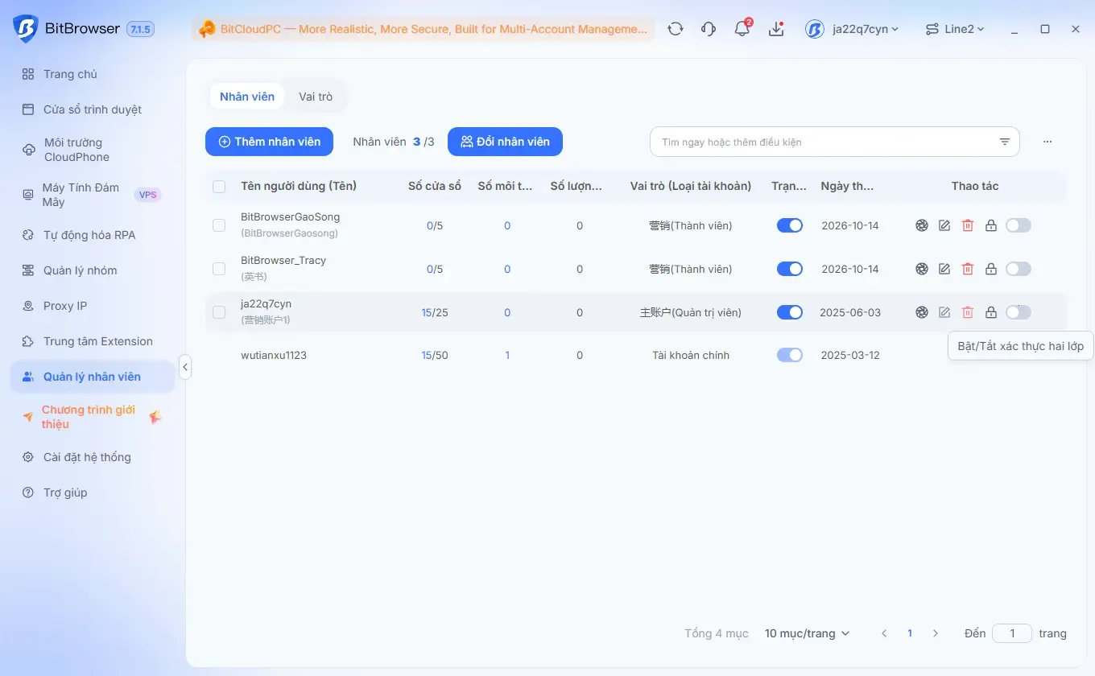
Task: Click the Thêm nhân viên button
Action: [x=269, y=142]
